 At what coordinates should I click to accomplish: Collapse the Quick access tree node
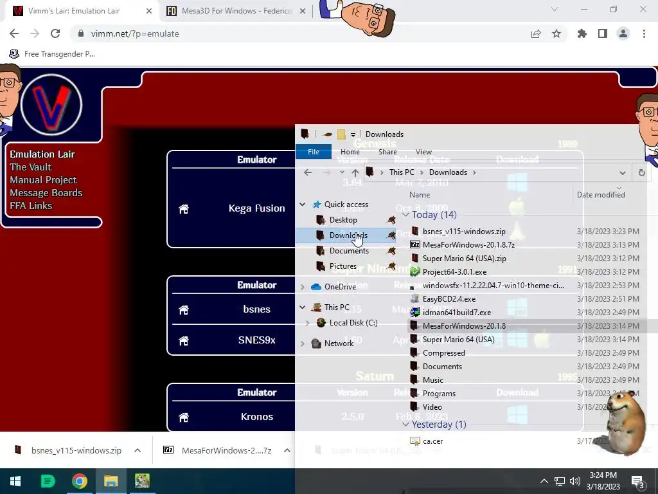point(302,205)
